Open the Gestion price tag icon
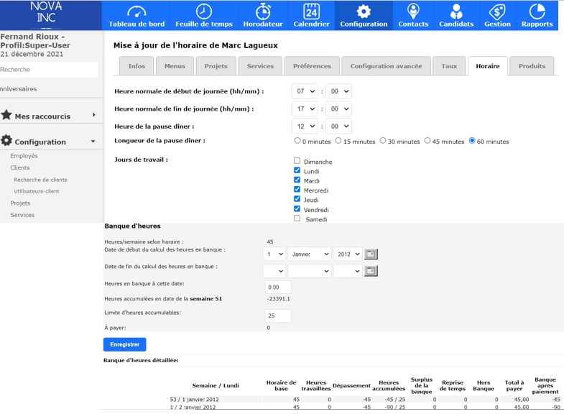 click(x=497, y=11)
